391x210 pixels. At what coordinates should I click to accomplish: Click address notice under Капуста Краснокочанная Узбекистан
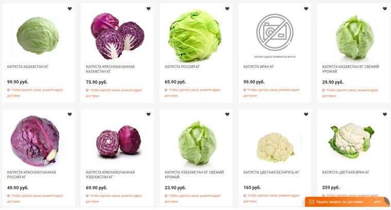pyautogui.click(x=114, y=199)
